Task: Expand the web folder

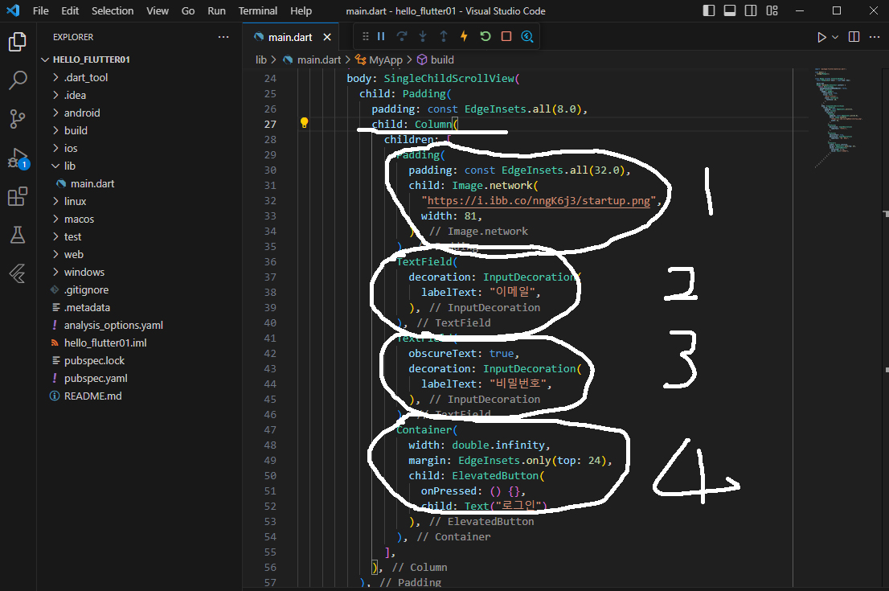Action: coord(140,254)
